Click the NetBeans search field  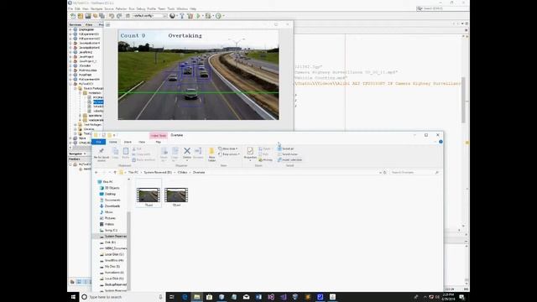point(442,8)
